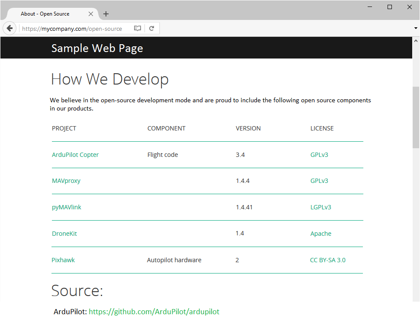The width and height of the screenshot is (420, 332).
Task: View the Apache license link
Action: click(321, 234)
